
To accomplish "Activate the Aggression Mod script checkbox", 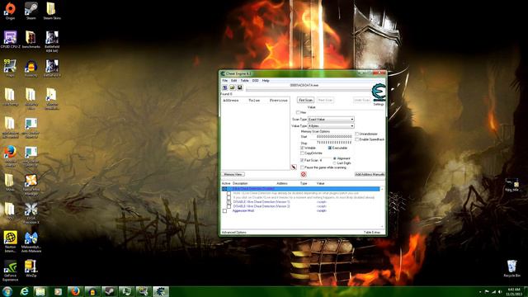I will click(224, 211).
